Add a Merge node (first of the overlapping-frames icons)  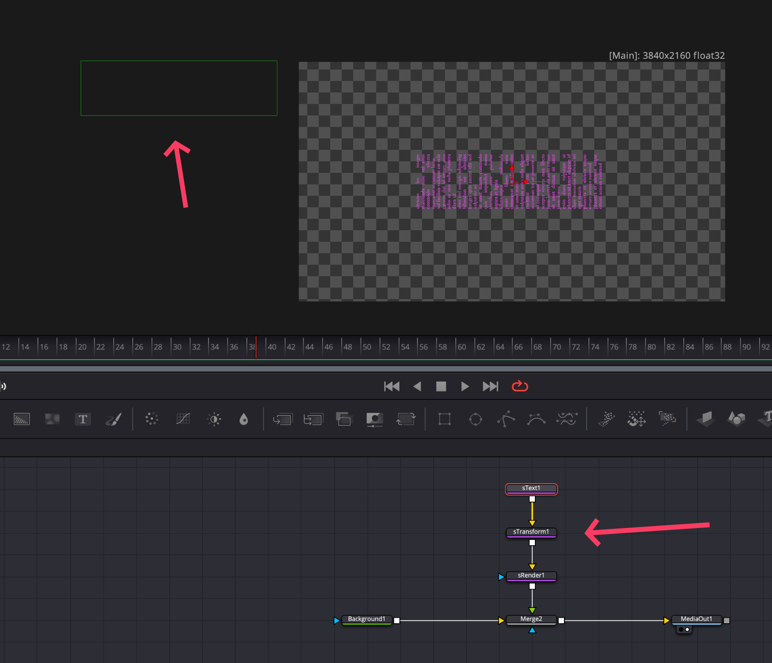(x=282, y=419)
